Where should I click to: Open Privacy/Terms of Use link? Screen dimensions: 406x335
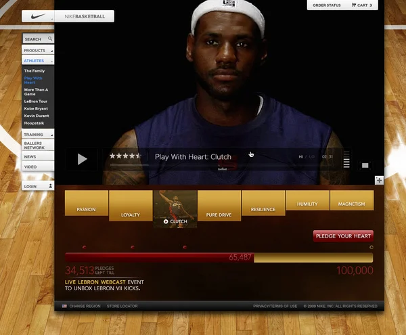(x=275, y=306)
